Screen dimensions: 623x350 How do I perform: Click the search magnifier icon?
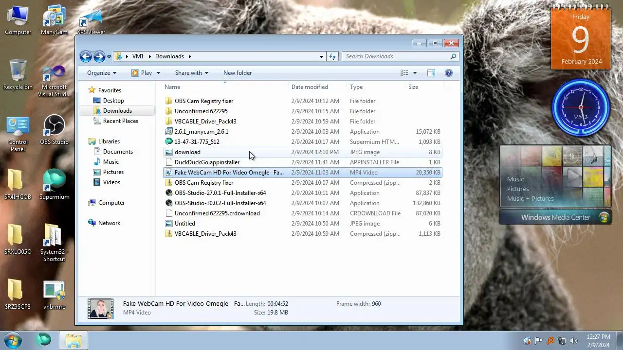pyautogui.click(x=453, y=56)
